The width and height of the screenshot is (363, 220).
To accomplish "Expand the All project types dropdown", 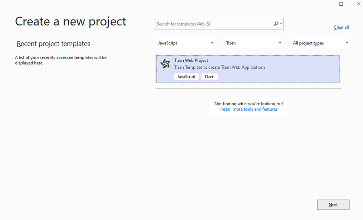I will click(319, 43).
